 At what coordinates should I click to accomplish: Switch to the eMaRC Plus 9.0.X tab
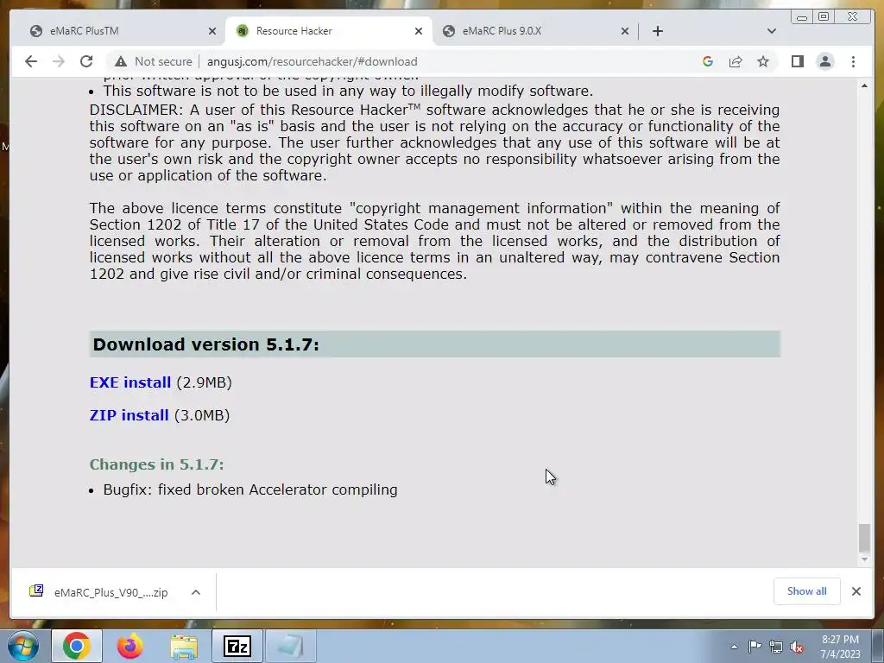pos(535,31)
